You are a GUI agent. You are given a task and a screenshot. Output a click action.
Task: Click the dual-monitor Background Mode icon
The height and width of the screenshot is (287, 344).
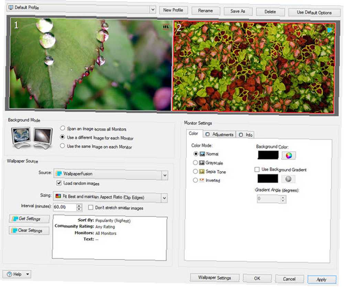(x=32, y=138)
